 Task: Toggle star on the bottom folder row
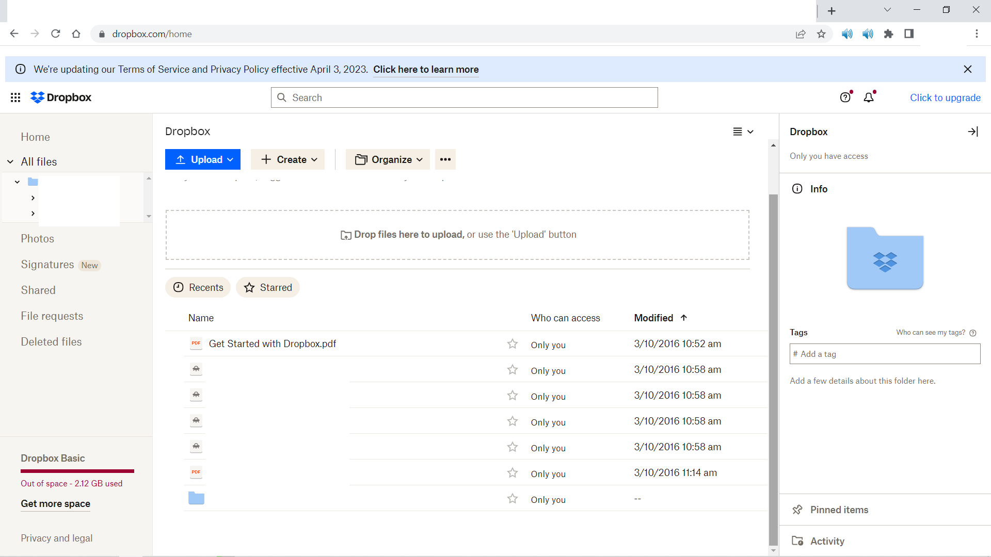tap(512, 499)
